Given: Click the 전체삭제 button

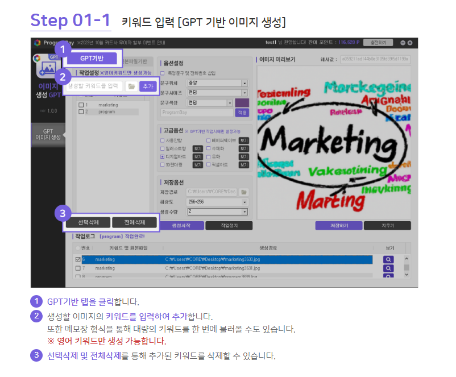Looking at the screenshot, I should point(134,222).
